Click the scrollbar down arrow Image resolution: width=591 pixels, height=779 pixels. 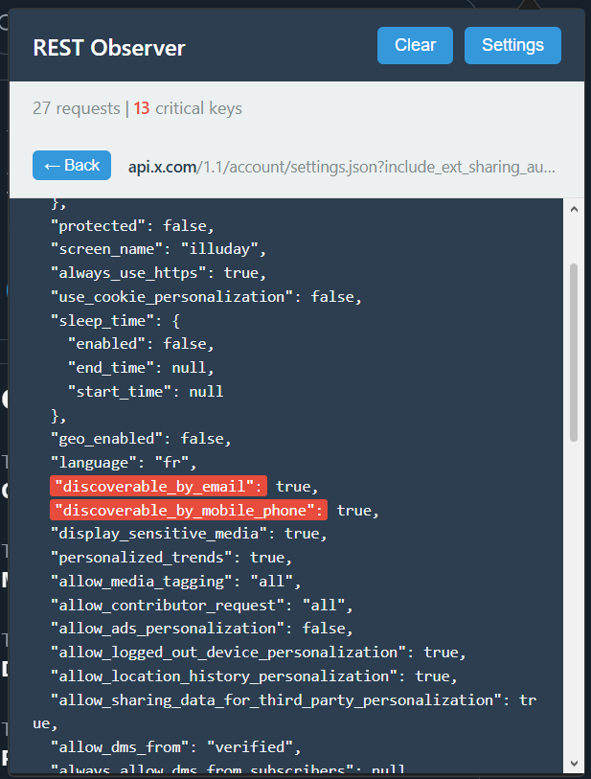coord(574,763)
